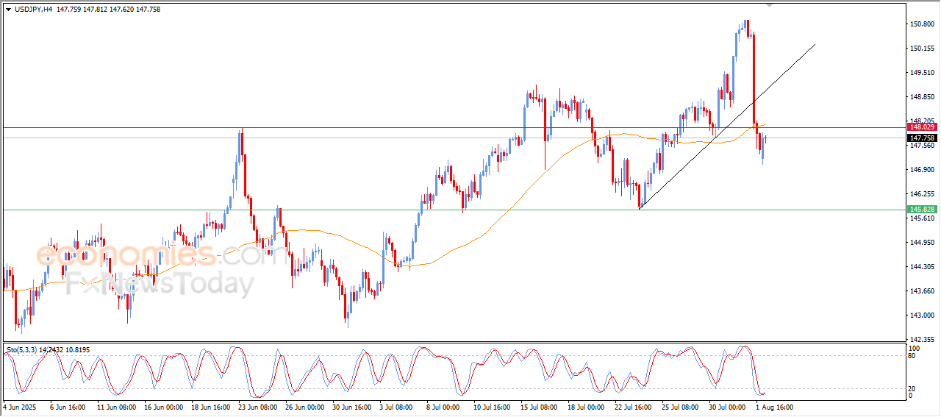Click the 26 Jun 00:00 time label
This screenshot has height=417, width=941.
[x=306, y=407]
